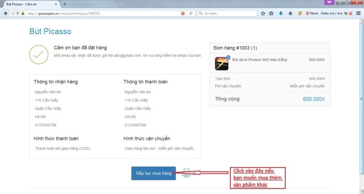
Task: Click 'Hà Nội' under Thông tin nhận hàng
Action: point(40,117)
